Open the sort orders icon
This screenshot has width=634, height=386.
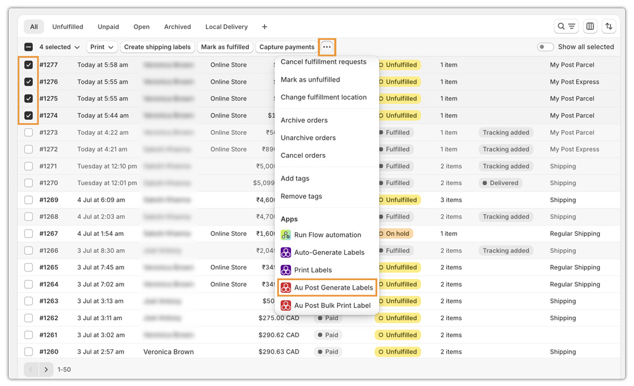(x=609, y=27)
